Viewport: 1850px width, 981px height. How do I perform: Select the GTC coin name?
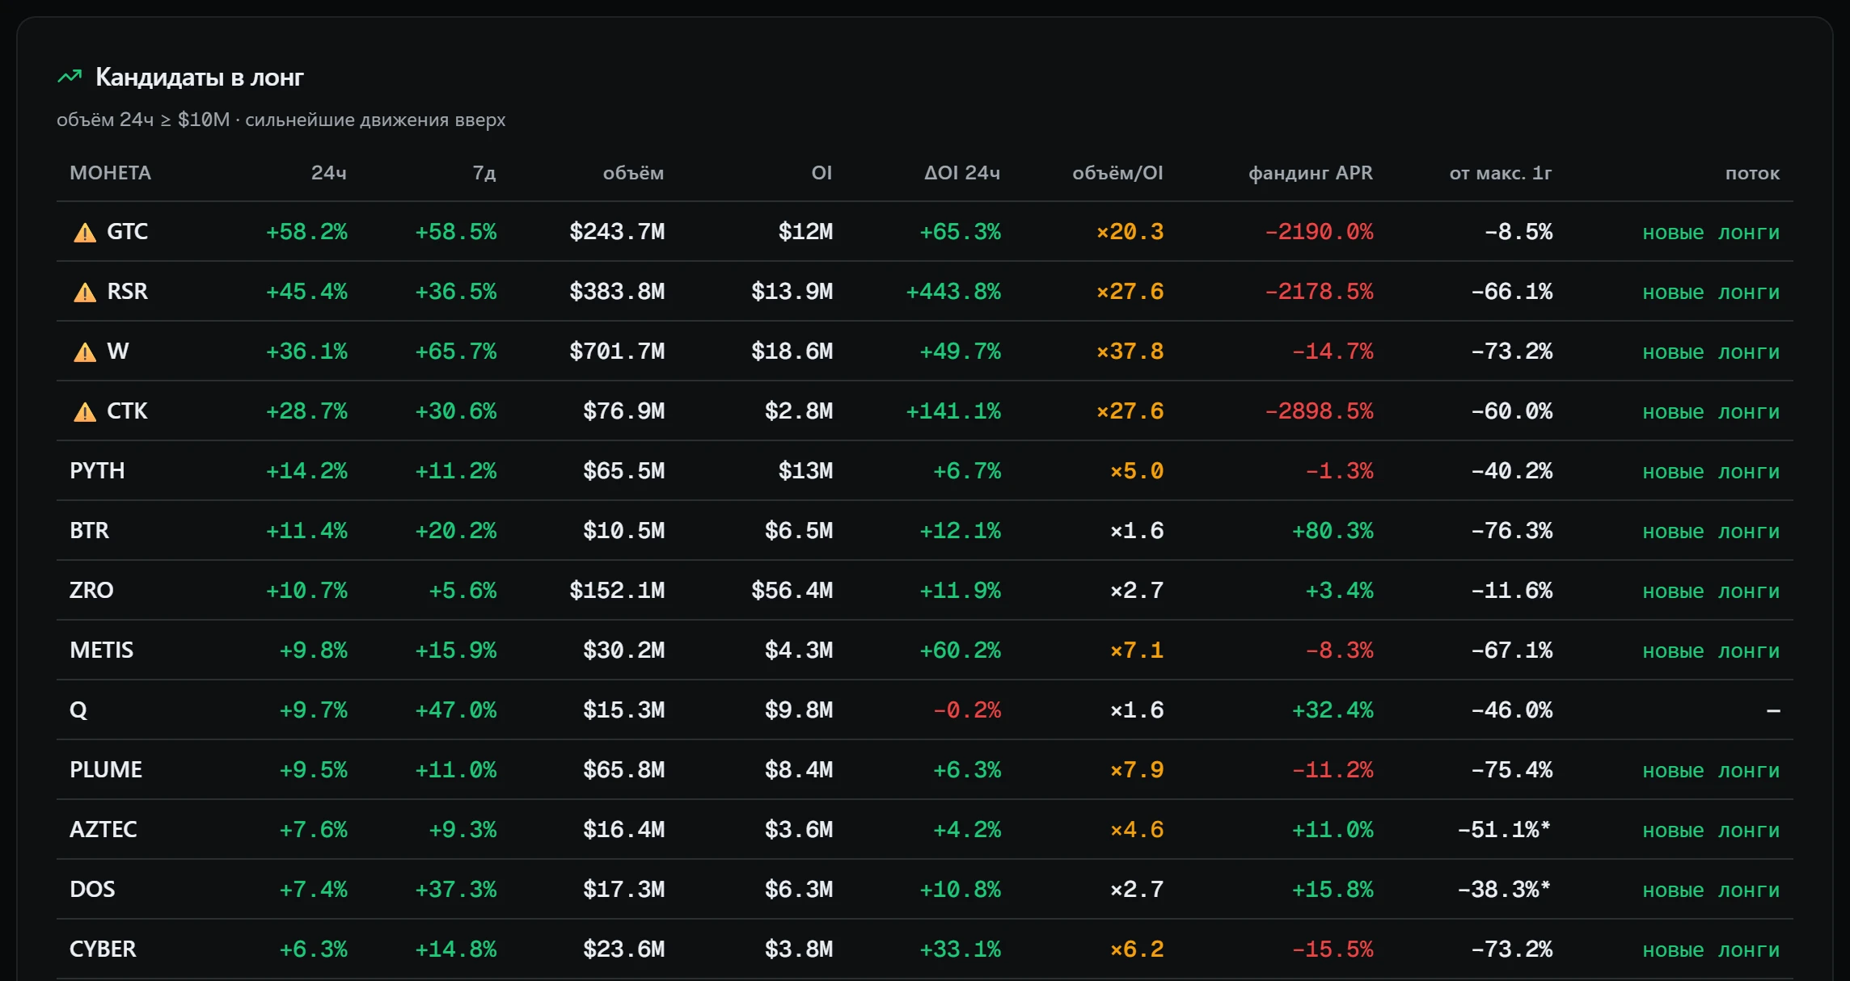click(128, 232)
